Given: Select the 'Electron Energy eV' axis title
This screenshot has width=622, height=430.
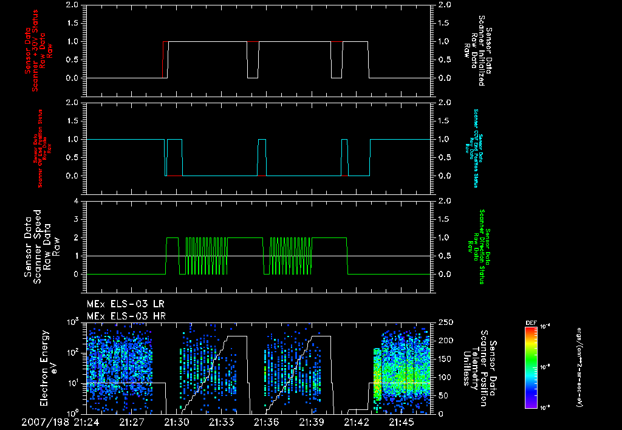Looking at the screenshot, I should [49, 367].
